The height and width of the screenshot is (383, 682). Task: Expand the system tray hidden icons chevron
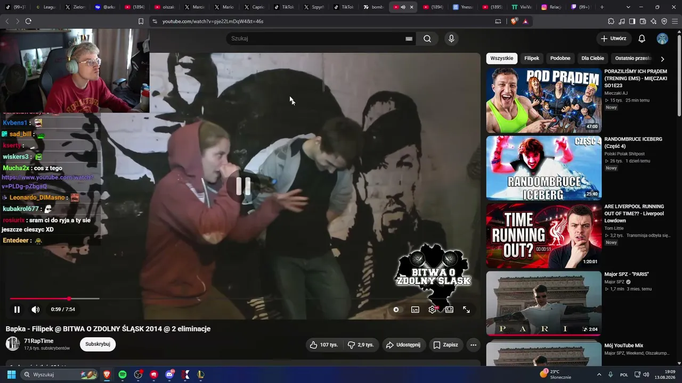[599, 374]
